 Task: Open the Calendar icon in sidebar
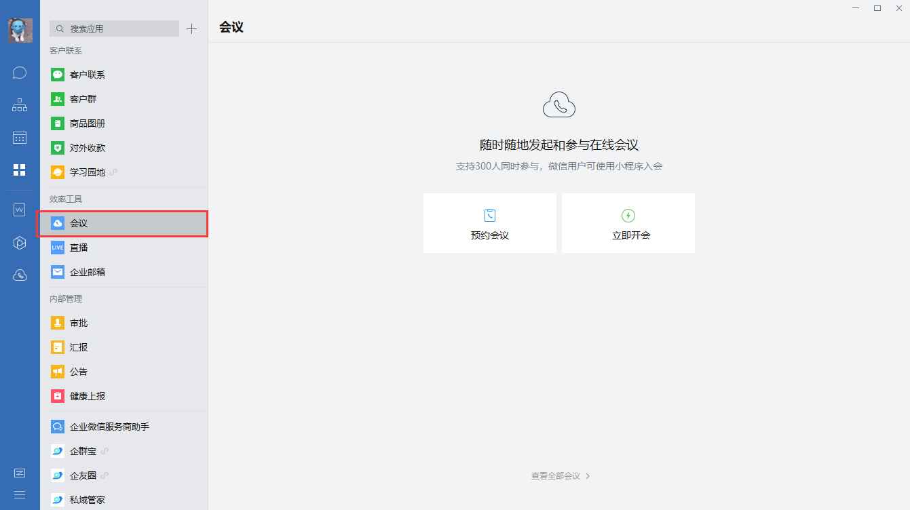pyautogui.click(x=20, y=138)
